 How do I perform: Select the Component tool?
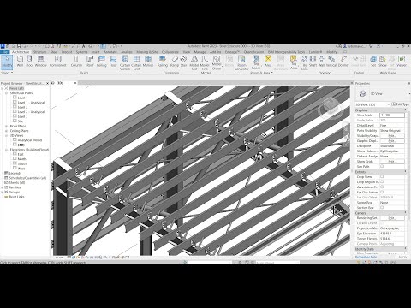tap(57, 62)
